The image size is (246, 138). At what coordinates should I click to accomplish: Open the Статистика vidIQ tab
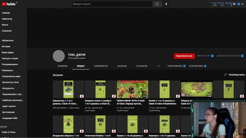coord(198,66)
